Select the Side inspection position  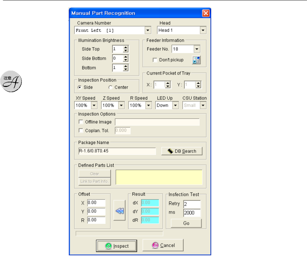80,87
